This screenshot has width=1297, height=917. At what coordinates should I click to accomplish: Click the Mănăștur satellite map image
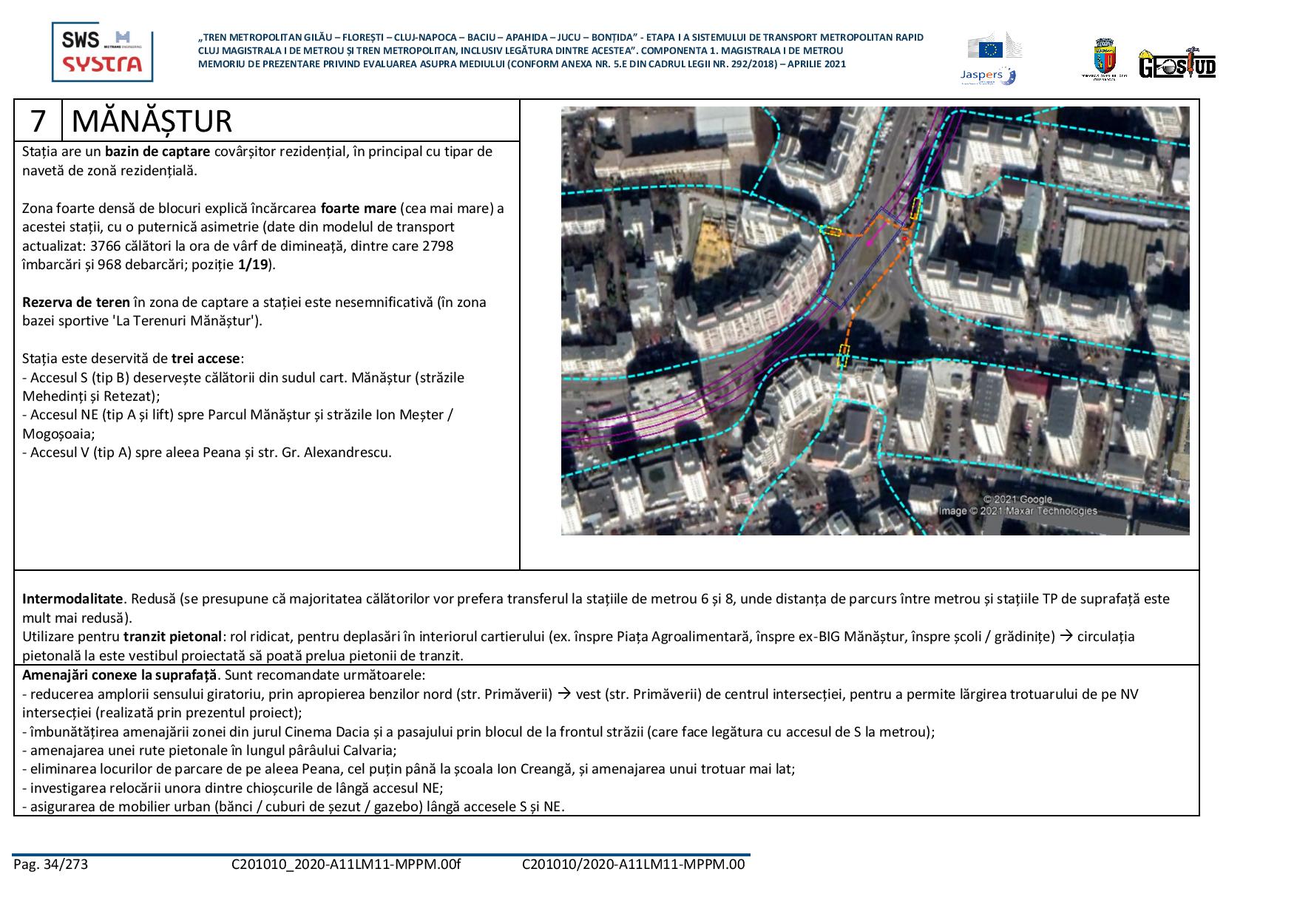coord(875,320)
